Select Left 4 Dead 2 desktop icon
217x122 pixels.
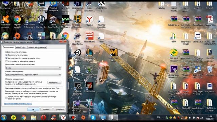[x=78, y=71]
